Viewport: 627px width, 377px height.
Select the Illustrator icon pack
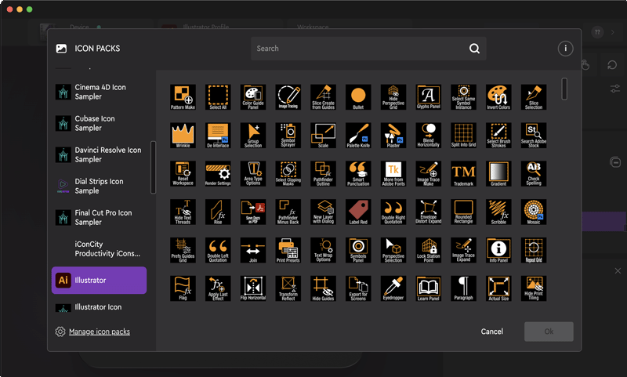(x=100, y=281)
